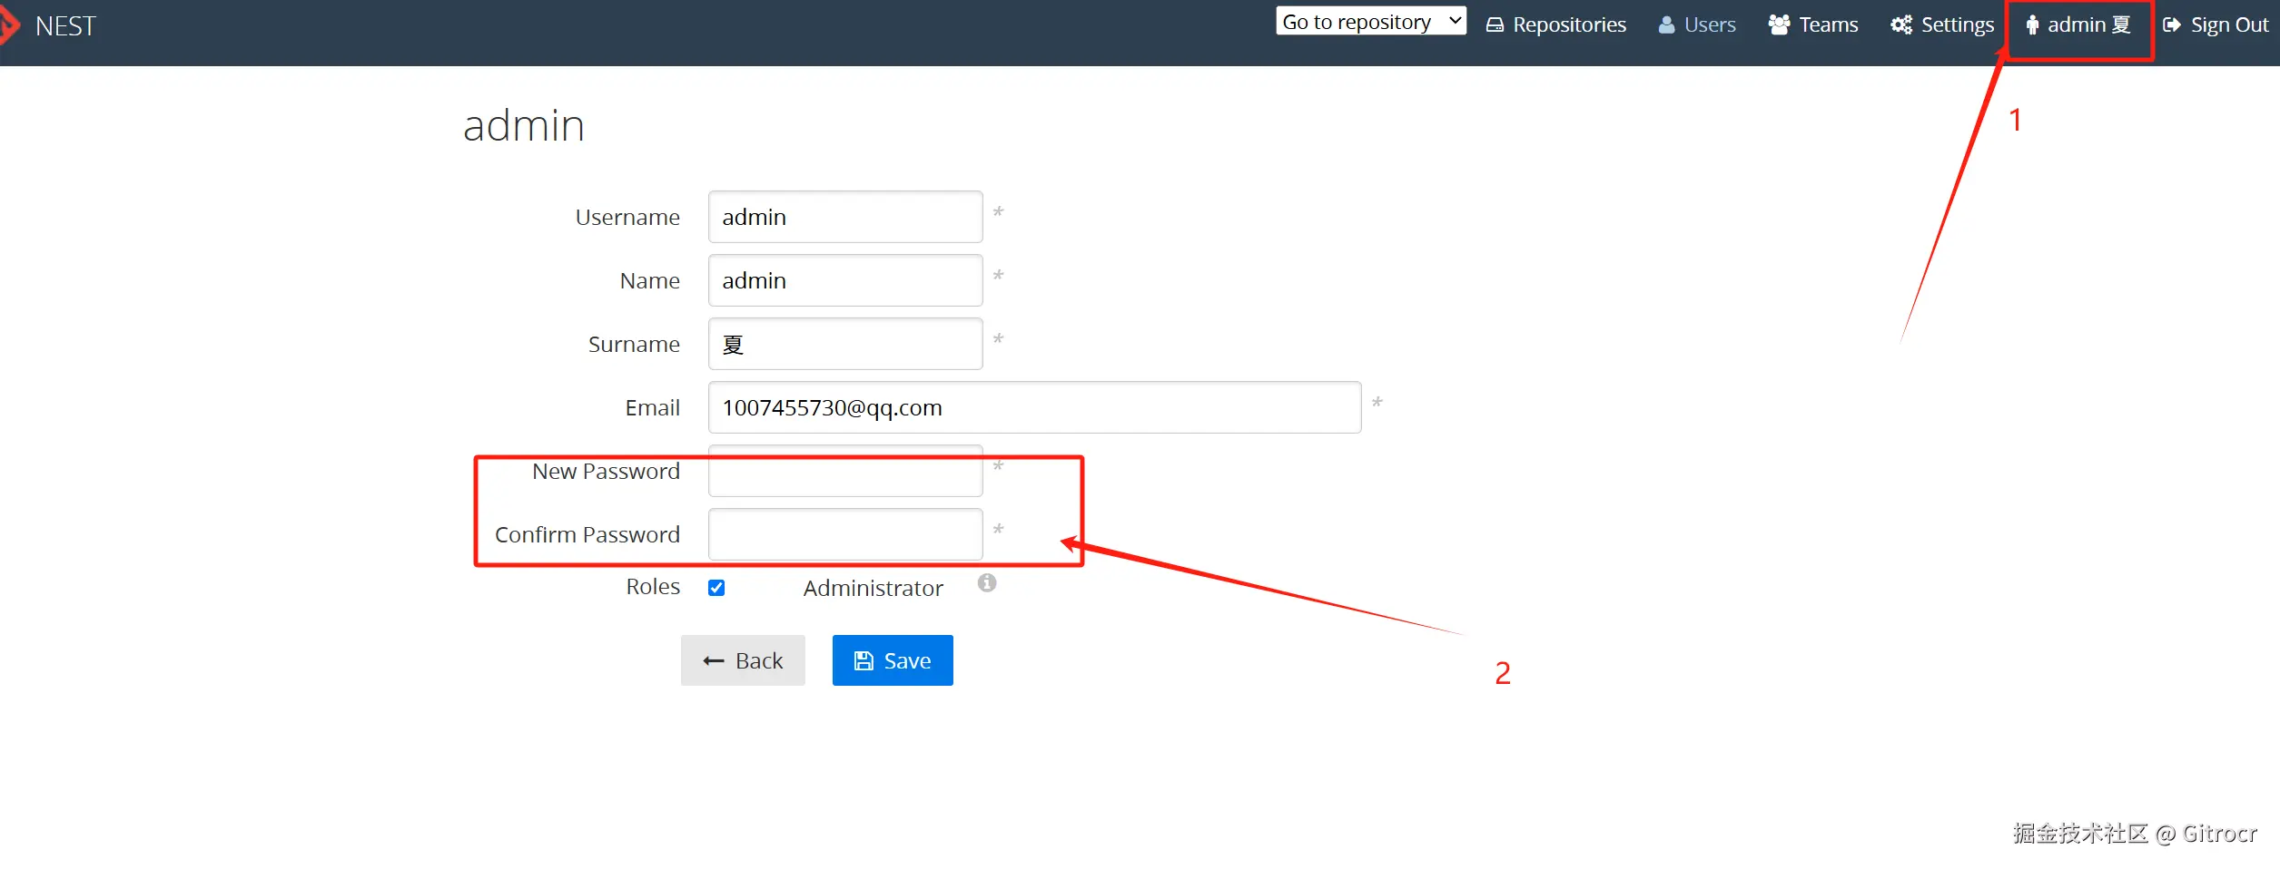Click the Save button
Image resolution: width=2280 pixels, height=869 pixels.
[x=893, y=660]
